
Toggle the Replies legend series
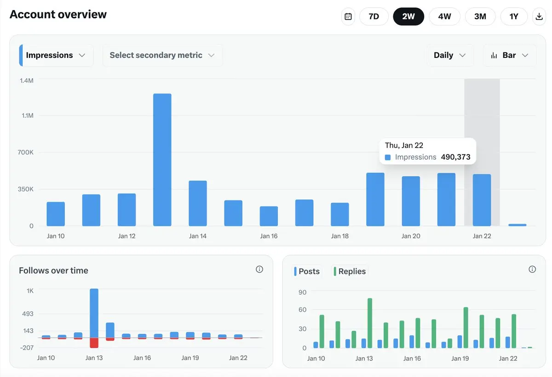pyautogui.click(x=351, y=271)
